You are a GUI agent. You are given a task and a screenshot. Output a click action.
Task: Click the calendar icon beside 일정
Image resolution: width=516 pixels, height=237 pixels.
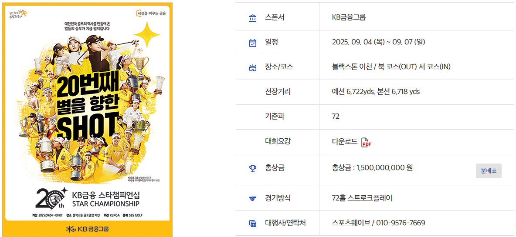pyautogui.click(x=252, y=43)
